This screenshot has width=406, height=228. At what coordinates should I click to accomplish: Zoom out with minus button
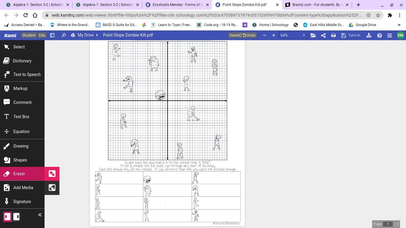(x=265, y=35)
